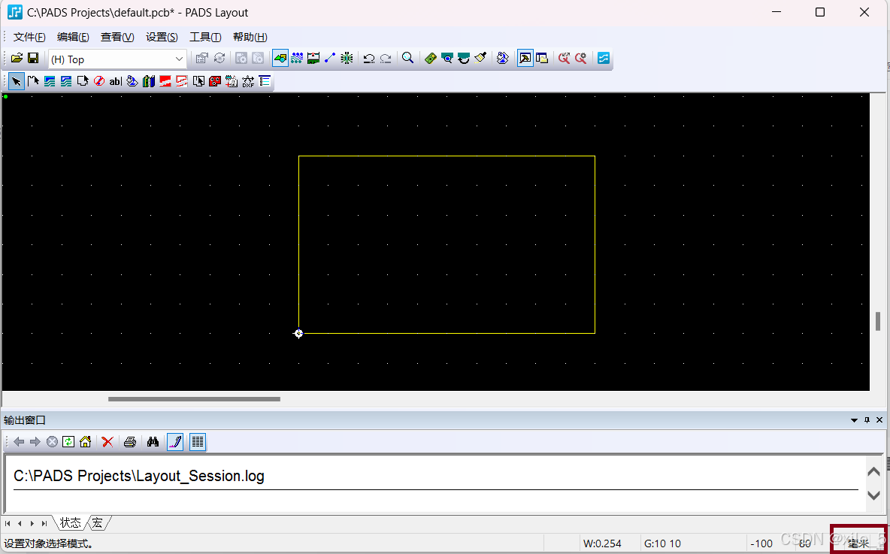Toggle the Drafting Toolbar button

tap(280, 58)
